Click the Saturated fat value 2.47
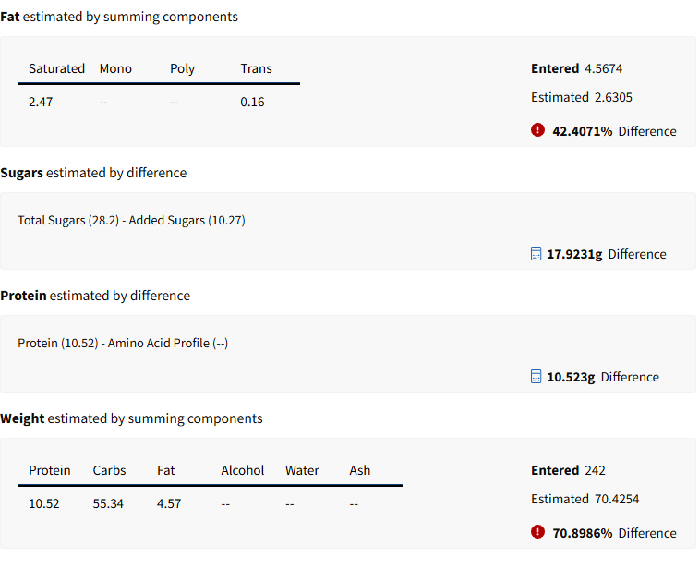Image resolution: width=699 pixels, height=569 pixels. [x=41, y=103]
